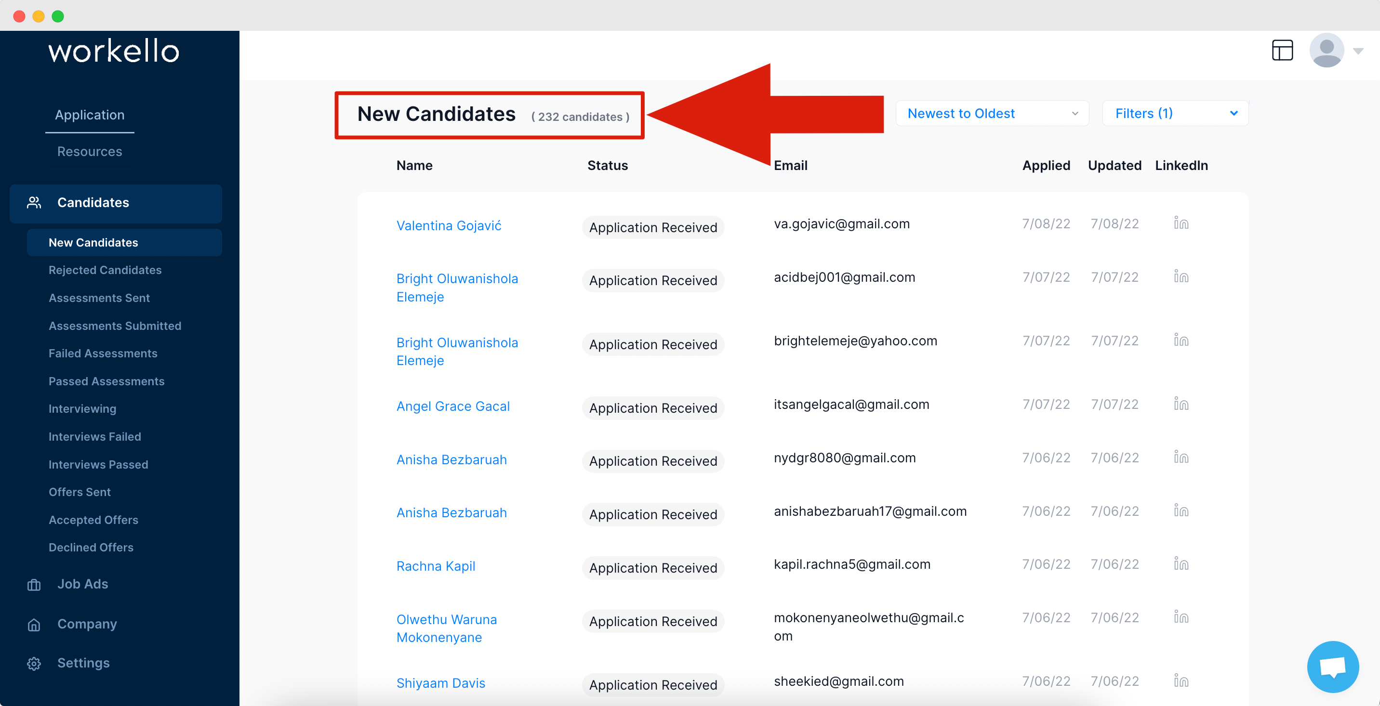The width and height of the screenshot is (1380, 706).
Task: Click the Email column header
Action: [x=790, y=165]
